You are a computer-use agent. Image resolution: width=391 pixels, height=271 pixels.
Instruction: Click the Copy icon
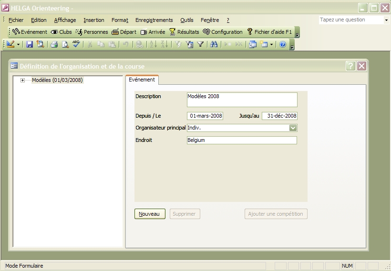click(101, 44)
